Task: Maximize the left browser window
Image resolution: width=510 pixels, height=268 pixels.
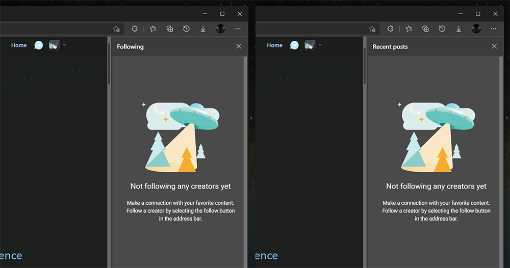Action: tap(222, 14)
